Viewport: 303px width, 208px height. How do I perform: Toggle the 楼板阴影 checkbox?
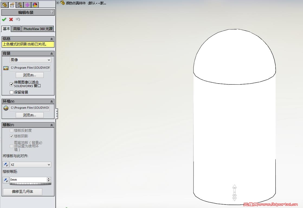click(11, 136)
